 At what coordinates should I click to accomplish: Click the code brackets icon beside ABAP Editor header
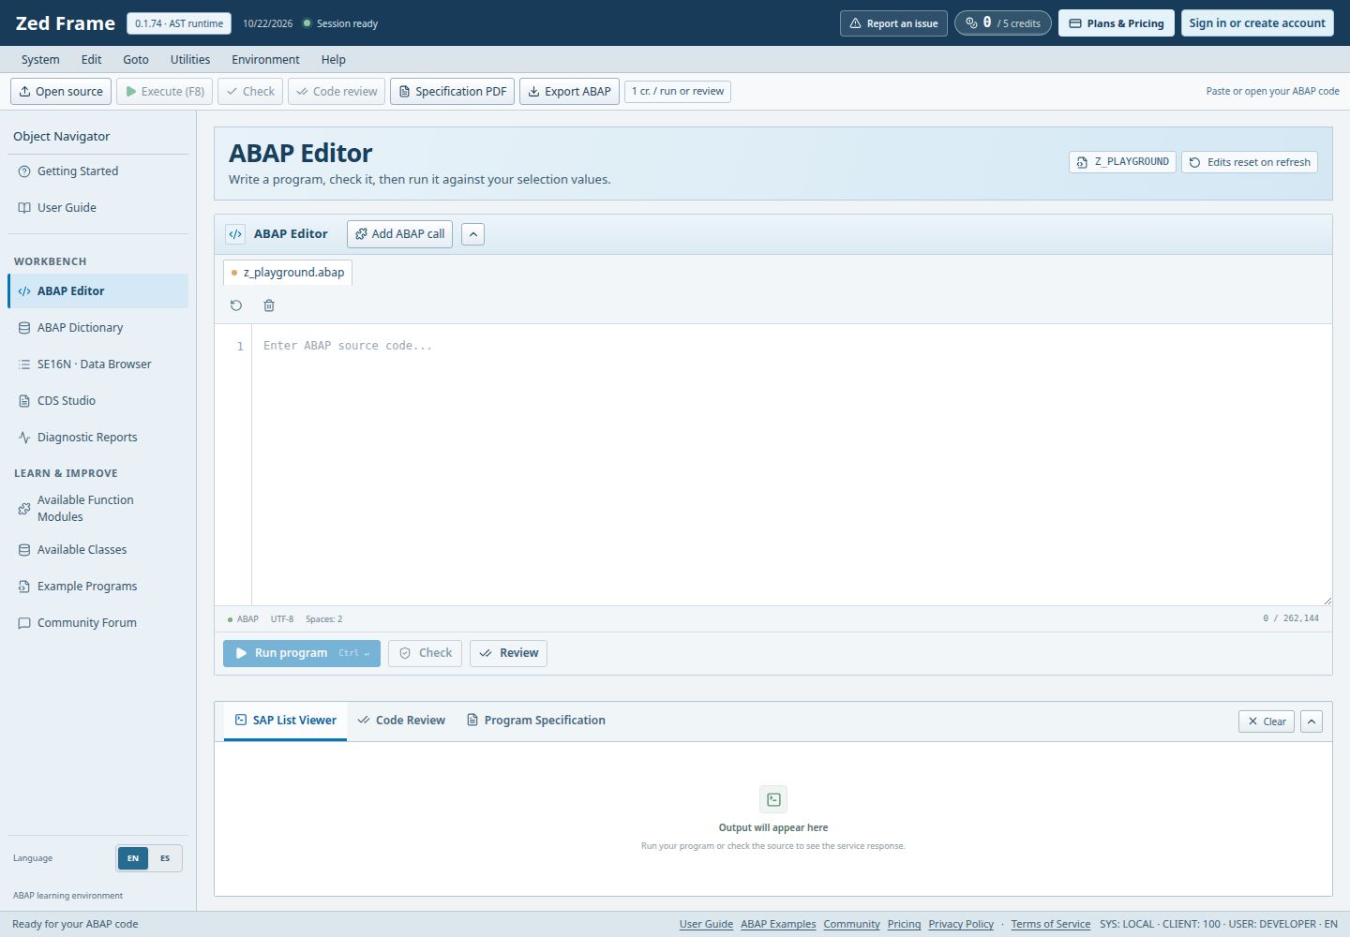pyautogui.click(x=235, y=234)
